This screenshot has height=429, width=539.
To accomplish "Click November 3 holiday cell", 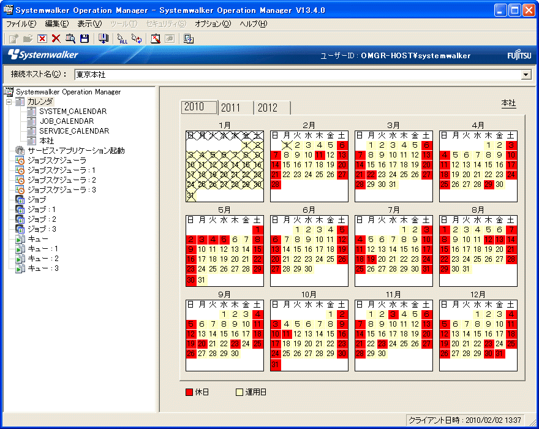I will click(393, 314).
